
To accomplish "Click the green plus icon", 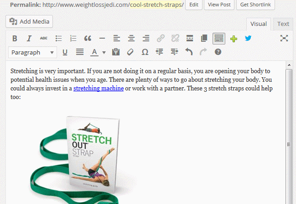I will pyautogui.click(x=234, y=39).
